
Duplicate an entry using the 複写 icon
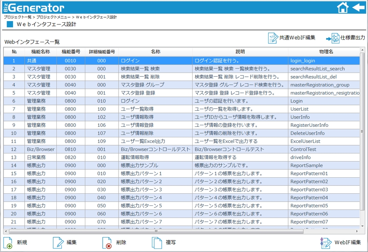pos(156,242)
